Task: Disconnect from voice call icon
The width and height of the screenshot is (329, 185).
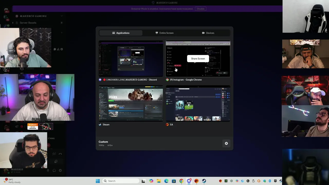Action: coord(60,154)
